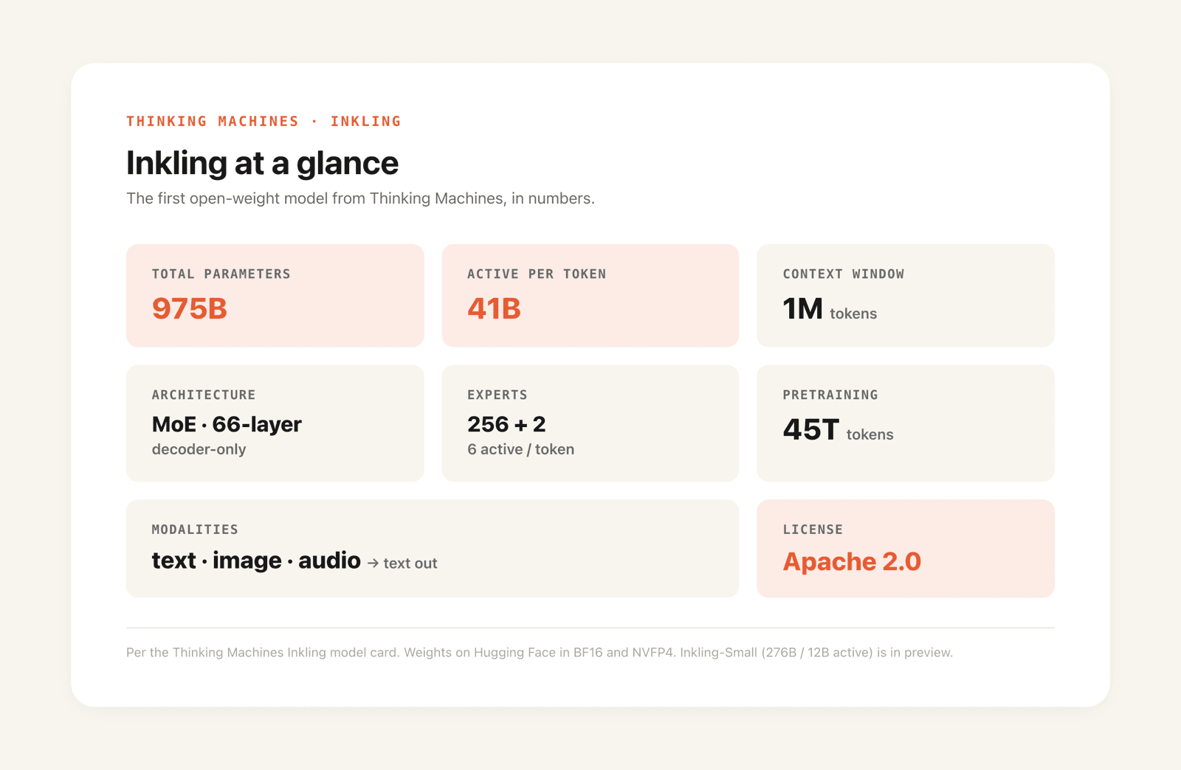
Task: Click the '41B' value
Action: (x=494, y=308)
